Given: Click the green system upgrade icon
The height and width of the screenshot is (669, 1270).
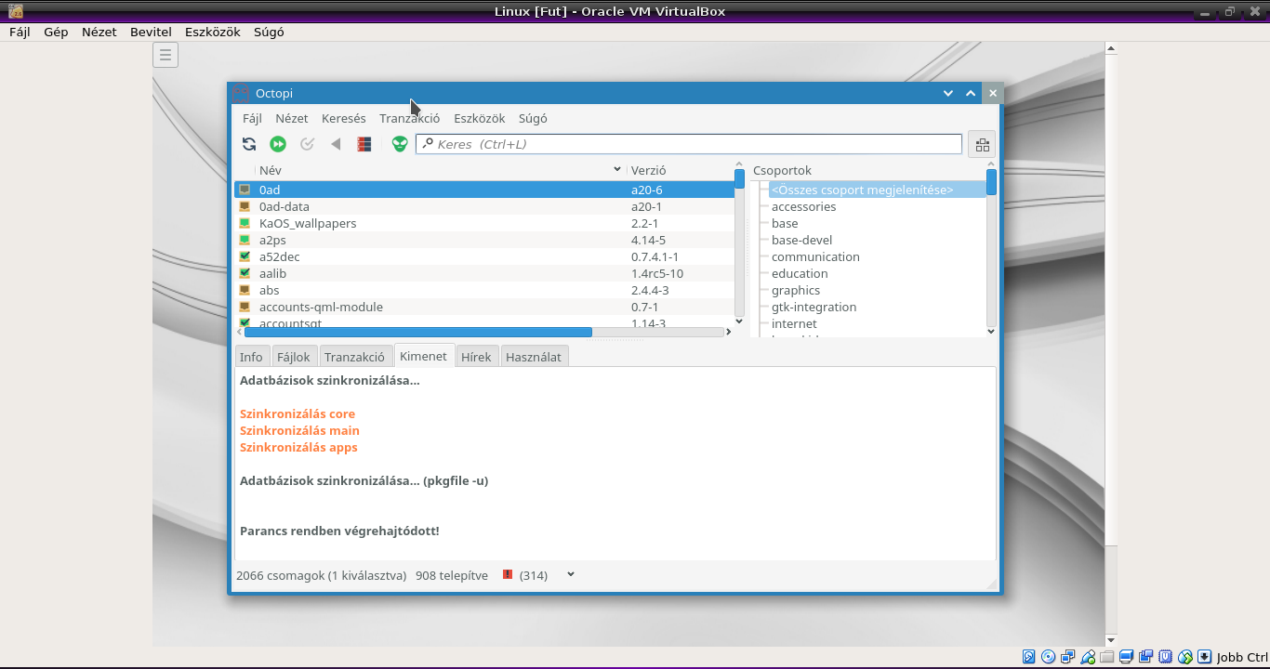Looking at the screenshot, I should tap(278, 144).
